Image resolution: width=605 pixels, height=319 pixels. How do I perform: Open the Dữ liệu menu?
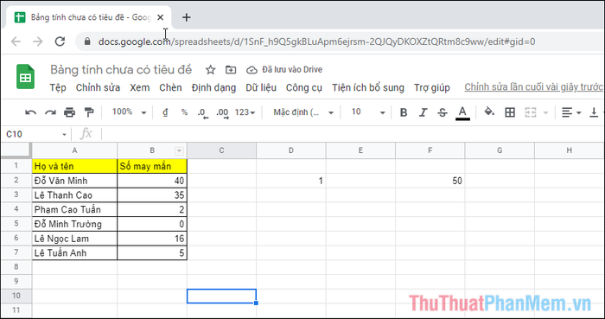[261, 88]
